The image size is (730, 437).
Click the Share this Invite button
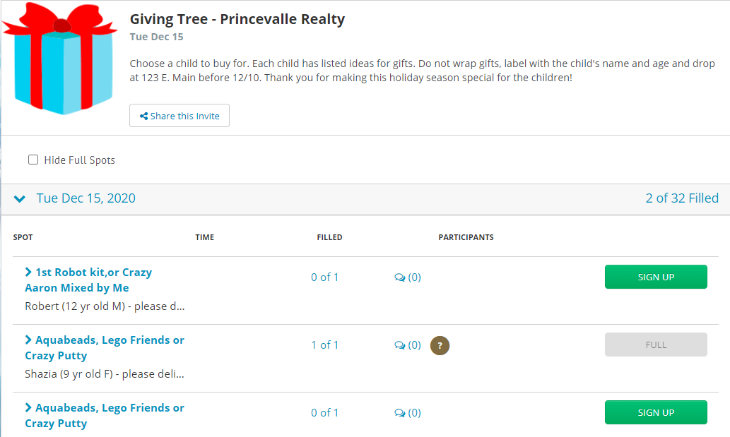click(x=179, y=116)
